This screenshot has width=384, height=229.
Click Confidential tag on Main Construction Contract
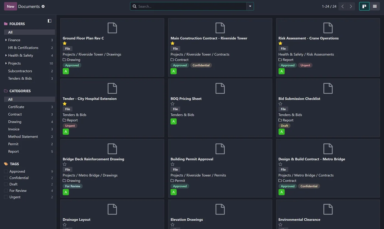[x=201, y=65]
